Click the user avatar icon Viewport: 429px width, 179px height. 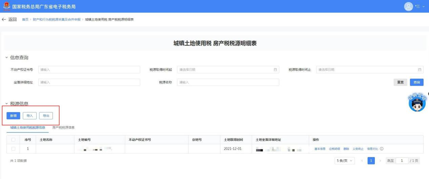click(x=409, y=6)
